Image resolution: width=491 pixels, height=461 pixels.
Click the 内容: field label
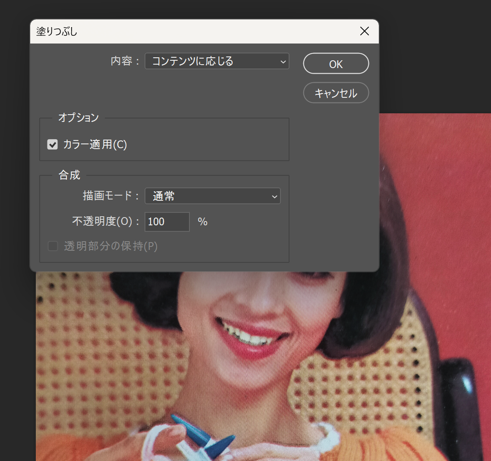coord(124,61)
